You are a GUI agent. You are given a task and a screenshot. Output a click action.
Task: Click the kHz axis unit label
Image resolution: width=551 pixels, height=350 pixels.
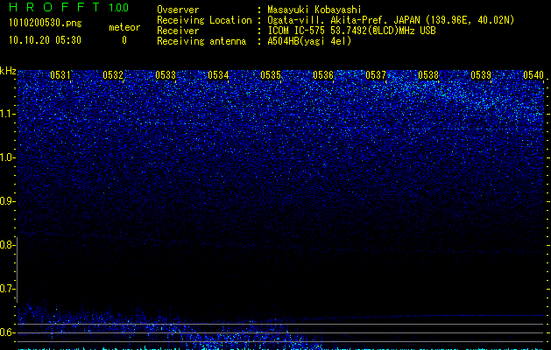8,71
